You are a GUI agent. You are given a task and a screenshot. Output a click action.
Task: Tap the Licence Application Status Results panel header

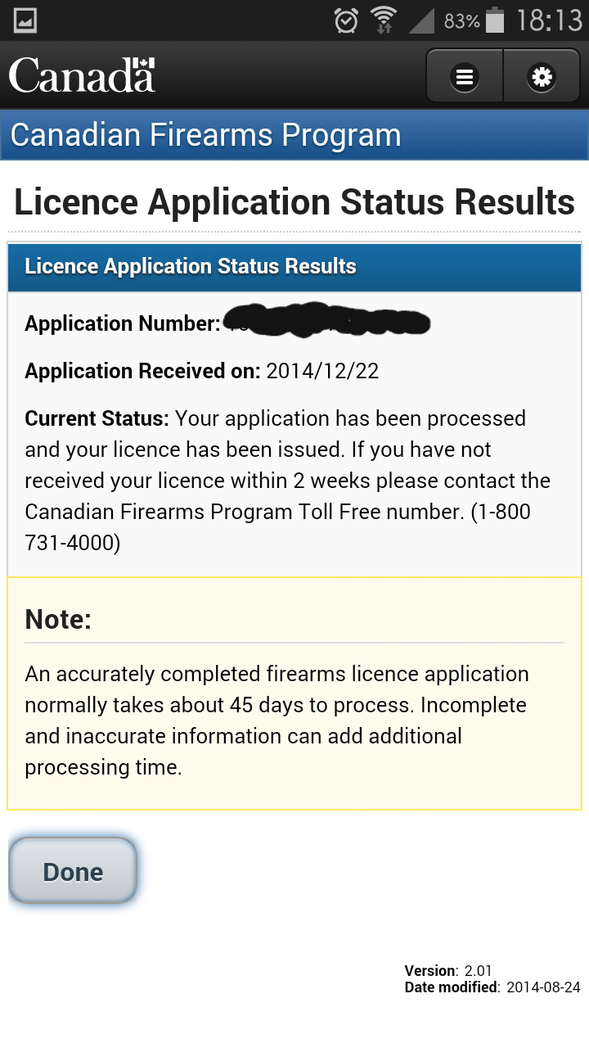[x=294, y=267]
